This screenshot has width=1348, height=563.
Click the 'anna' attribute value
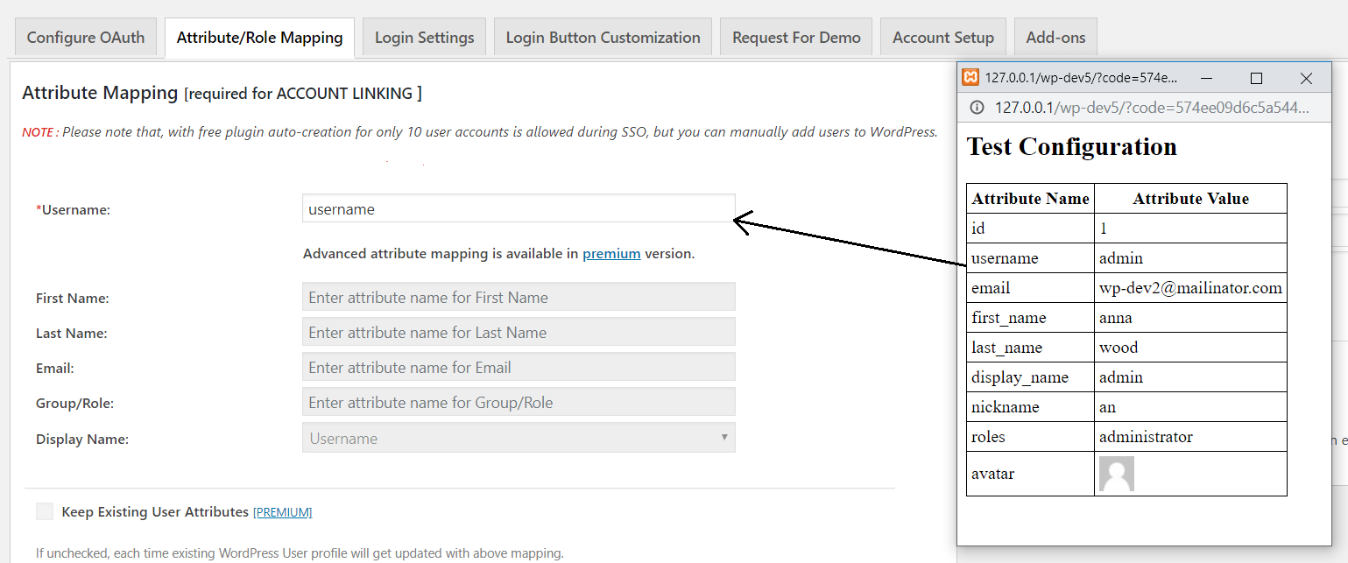1190,318
